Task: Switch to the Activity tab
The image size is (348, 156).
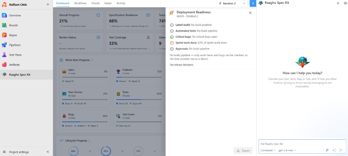Action: 121,3
